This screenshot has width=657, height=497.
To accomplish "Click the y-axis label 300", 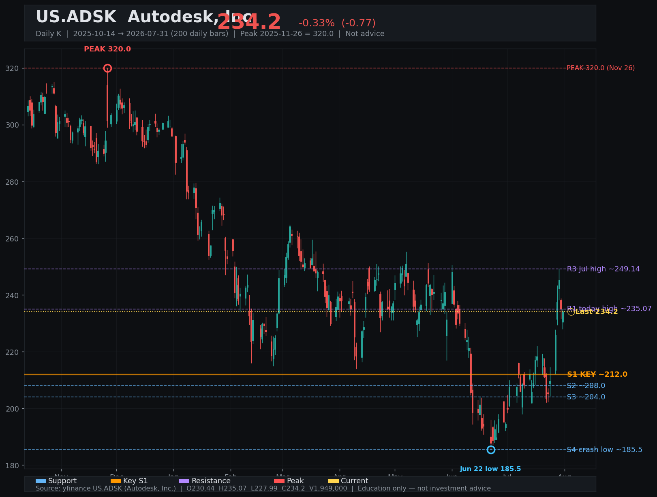I will point(12,125).
